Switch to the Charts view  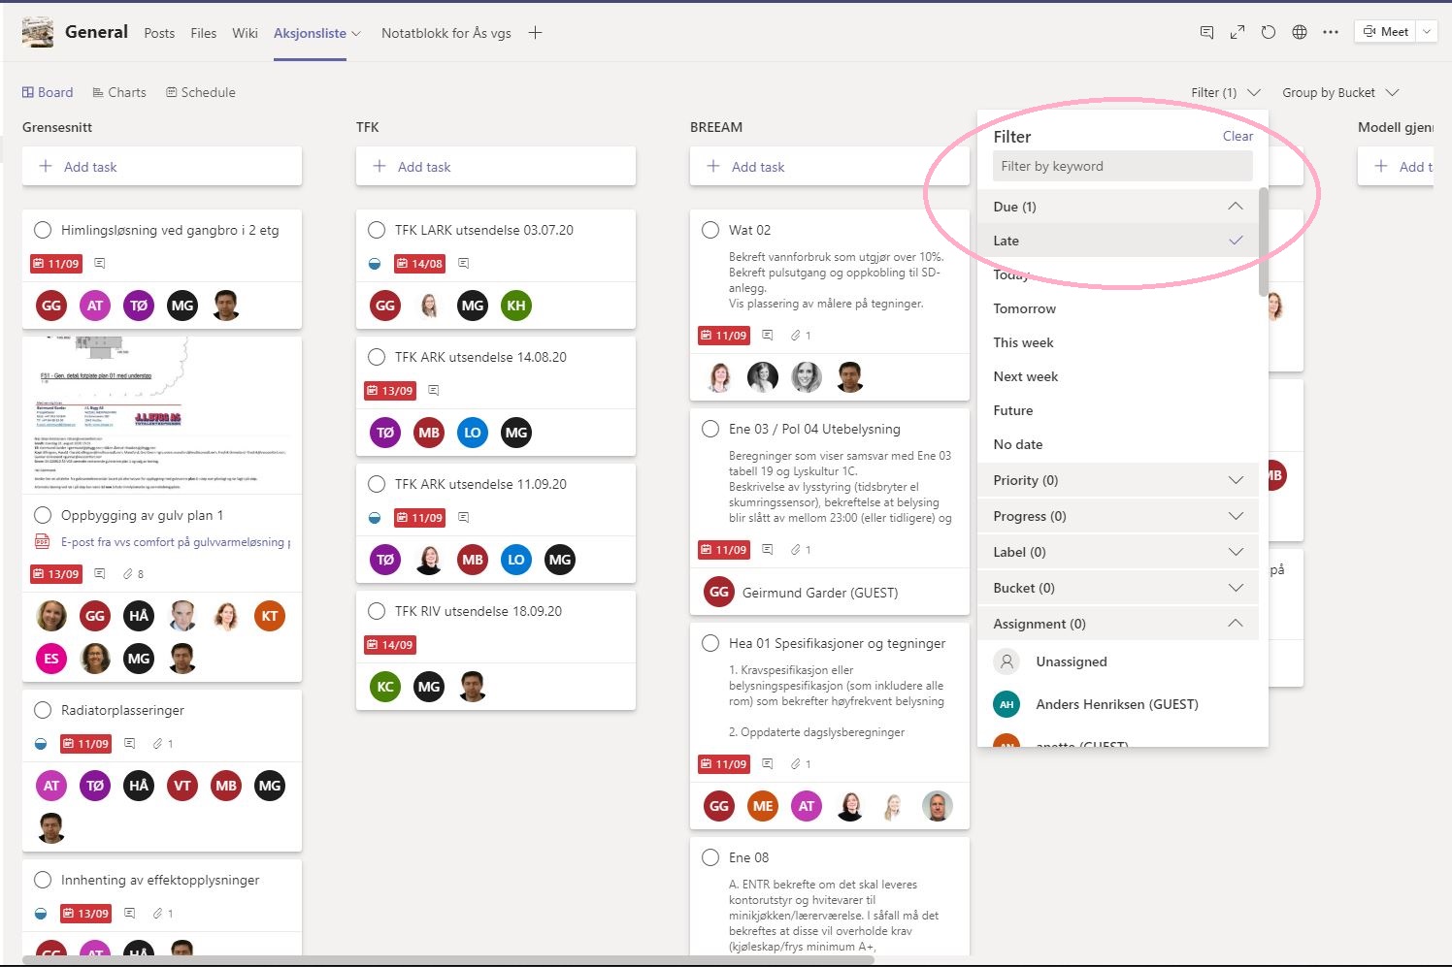point(119,92)
